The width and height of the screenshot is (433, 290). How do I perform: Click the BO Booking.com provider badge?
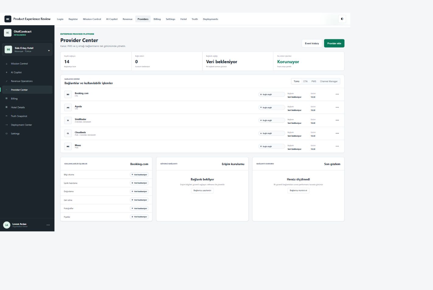coord(68,95)
